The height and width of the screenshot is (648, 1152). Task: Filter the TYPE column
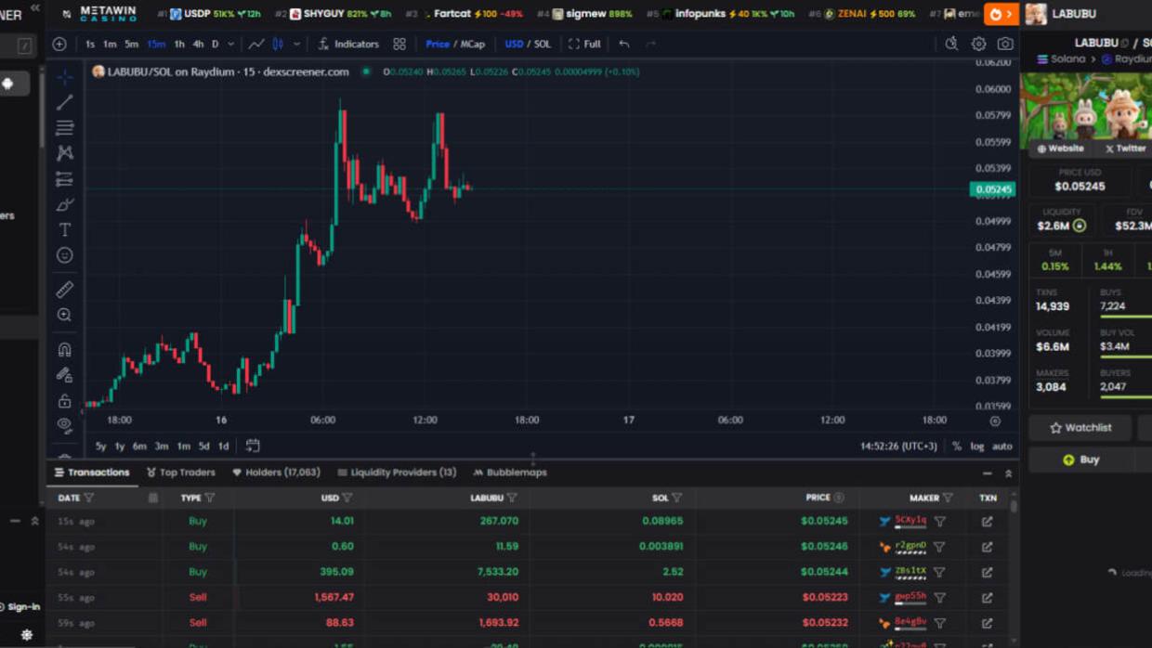tap(210, 498)
